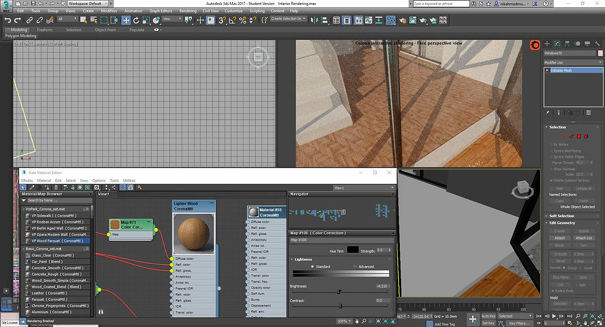Activate the Select and Move tool
The width and height of the screenshot is (605, 327).
[x=126, y=20]
